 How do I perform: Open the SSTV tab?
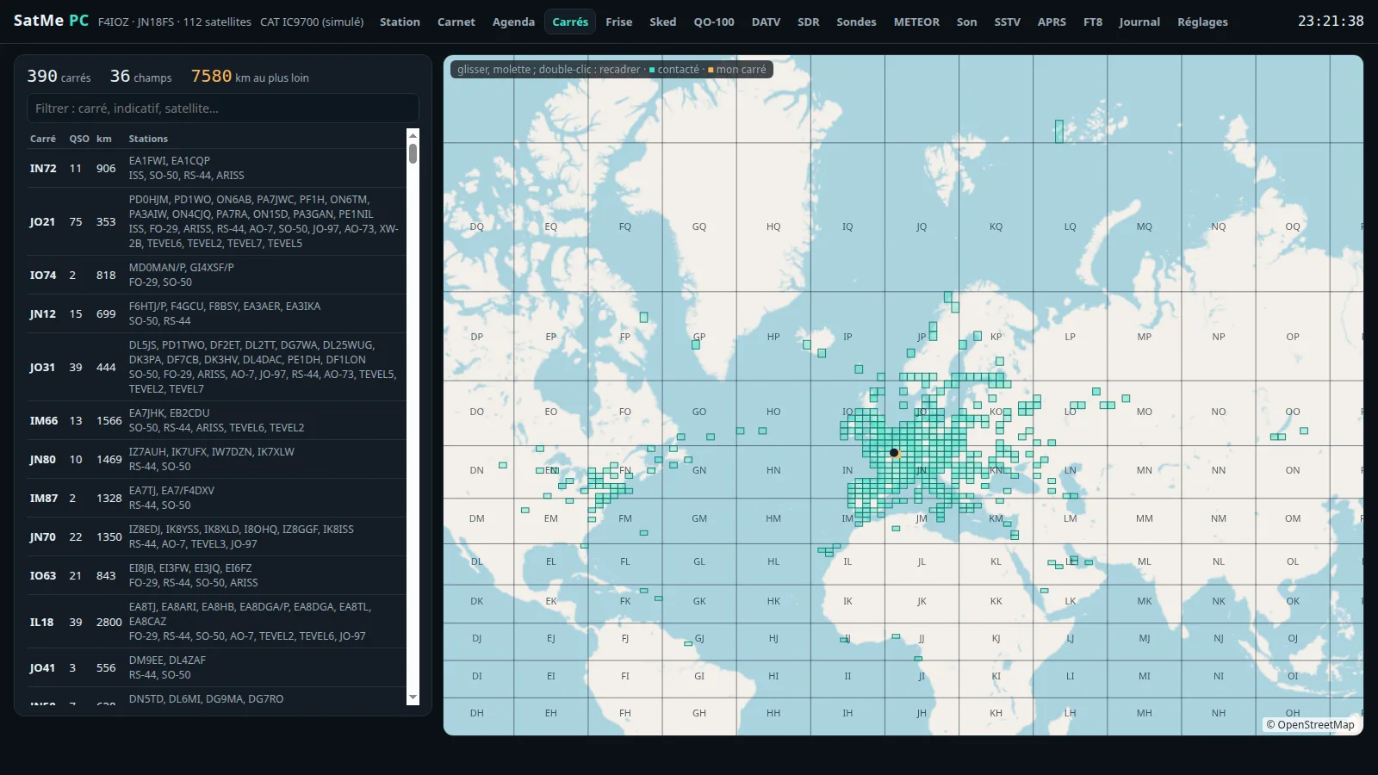point(1007,22)
